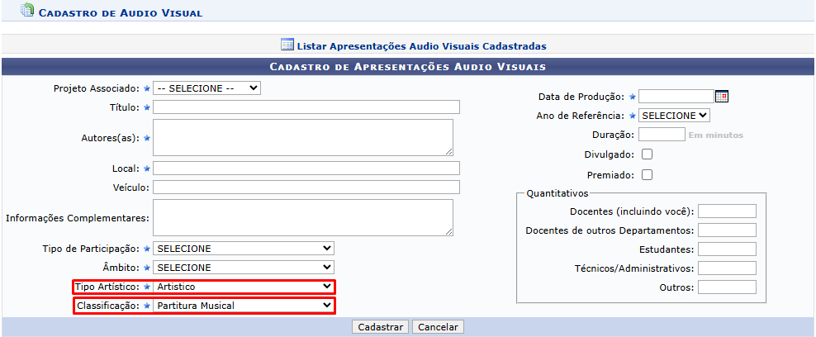This screenshot has width=816, height=337.
Task: Click the 'Em minutos' hint text
Action: click(x=715, y=135)
